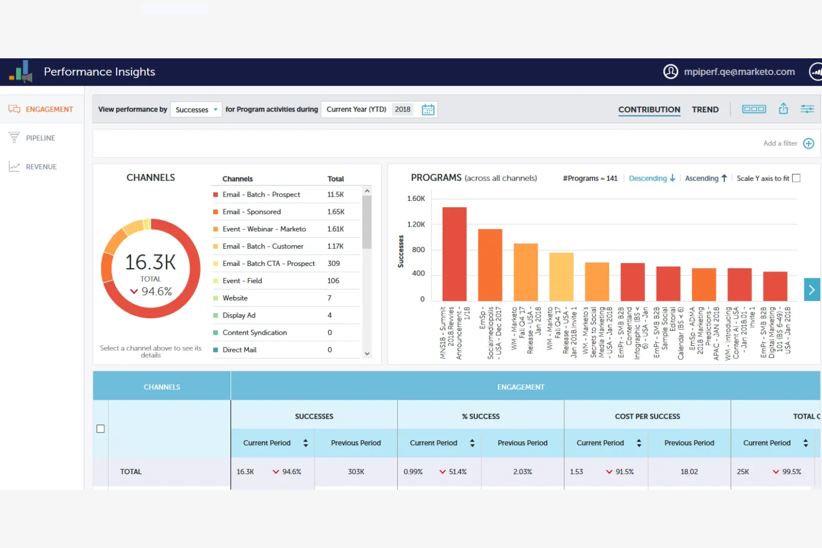Open the ENGAGEMENT section
The height and width of the screenshot is (548, 822).
click(42, 109)
